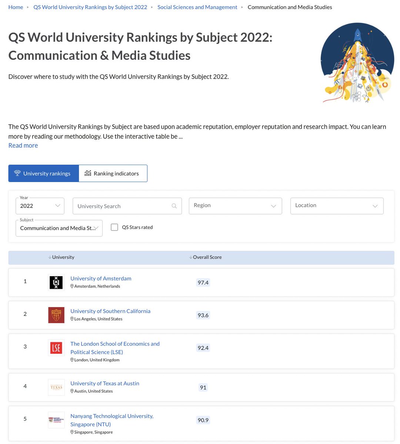Open the Nanyang Technological University, Singapore link
The width and height of the screenshot is (400, 444).
(x=112, y=420)
